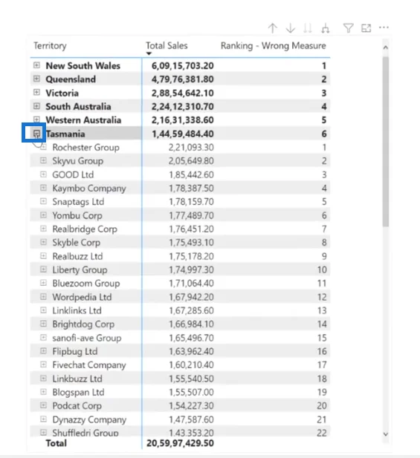Enter focus mode for the table

pos(366,28)
